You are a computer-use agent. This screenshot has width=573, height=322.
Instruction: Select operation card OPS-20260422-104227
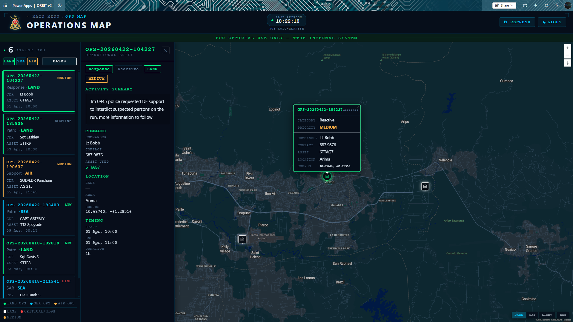(39, 91)
